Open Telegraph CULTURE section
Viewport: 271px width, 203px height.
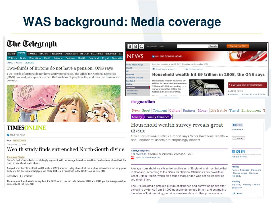[97, 54]
